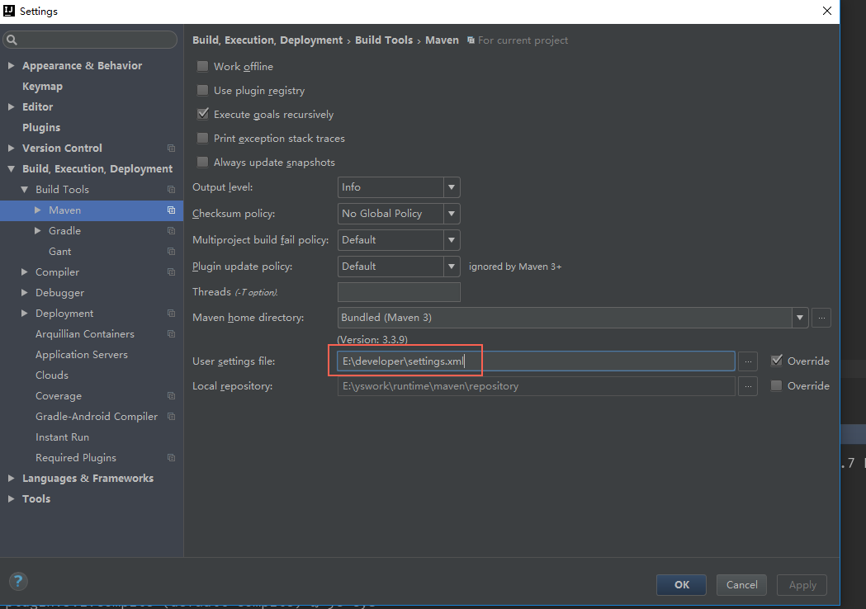Close the Settings dialog
The width and height of the screenshot is (866, 609).
coord(827,11)
